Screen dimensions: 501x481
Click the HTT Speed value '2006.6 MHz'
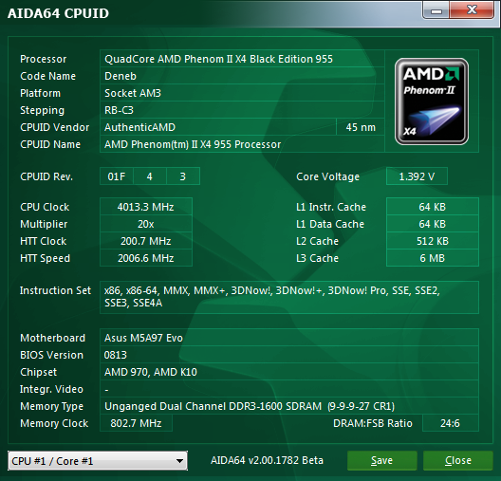[x=146, y=258]
